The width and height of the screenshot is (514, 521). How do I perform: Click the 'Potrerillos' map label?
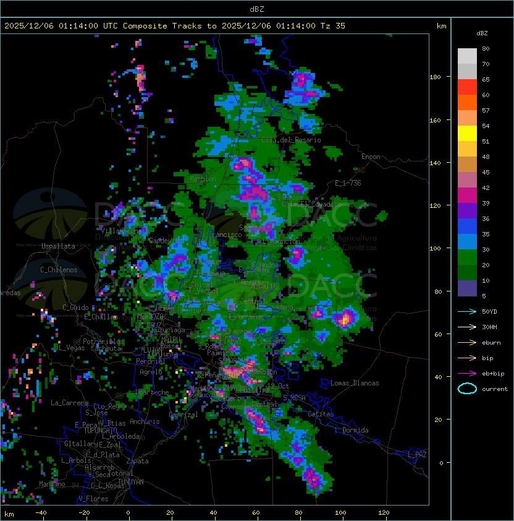pyautogui.click(x=103, y=342)
